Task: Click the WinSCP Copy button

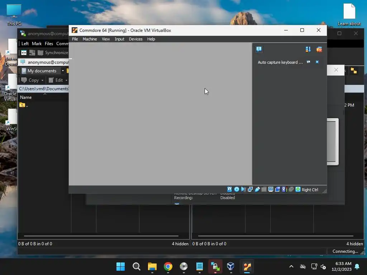Action: pos(30,80)
